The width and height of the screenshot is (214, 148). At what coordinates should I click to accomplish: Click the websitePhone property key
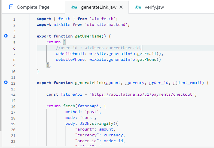coord(70,59)
